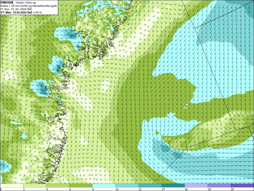Click the "18" label on the wind scale

pyautogui.click(x=209, y=189)
